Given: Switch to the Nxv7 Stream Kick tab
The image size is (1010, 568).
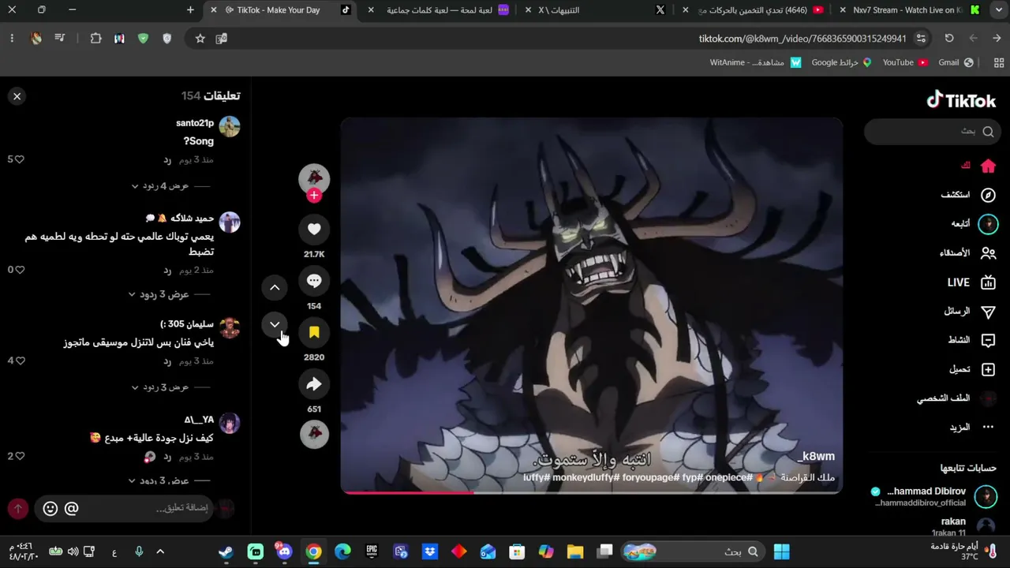Looking at the screenshot, I should 911,10.
